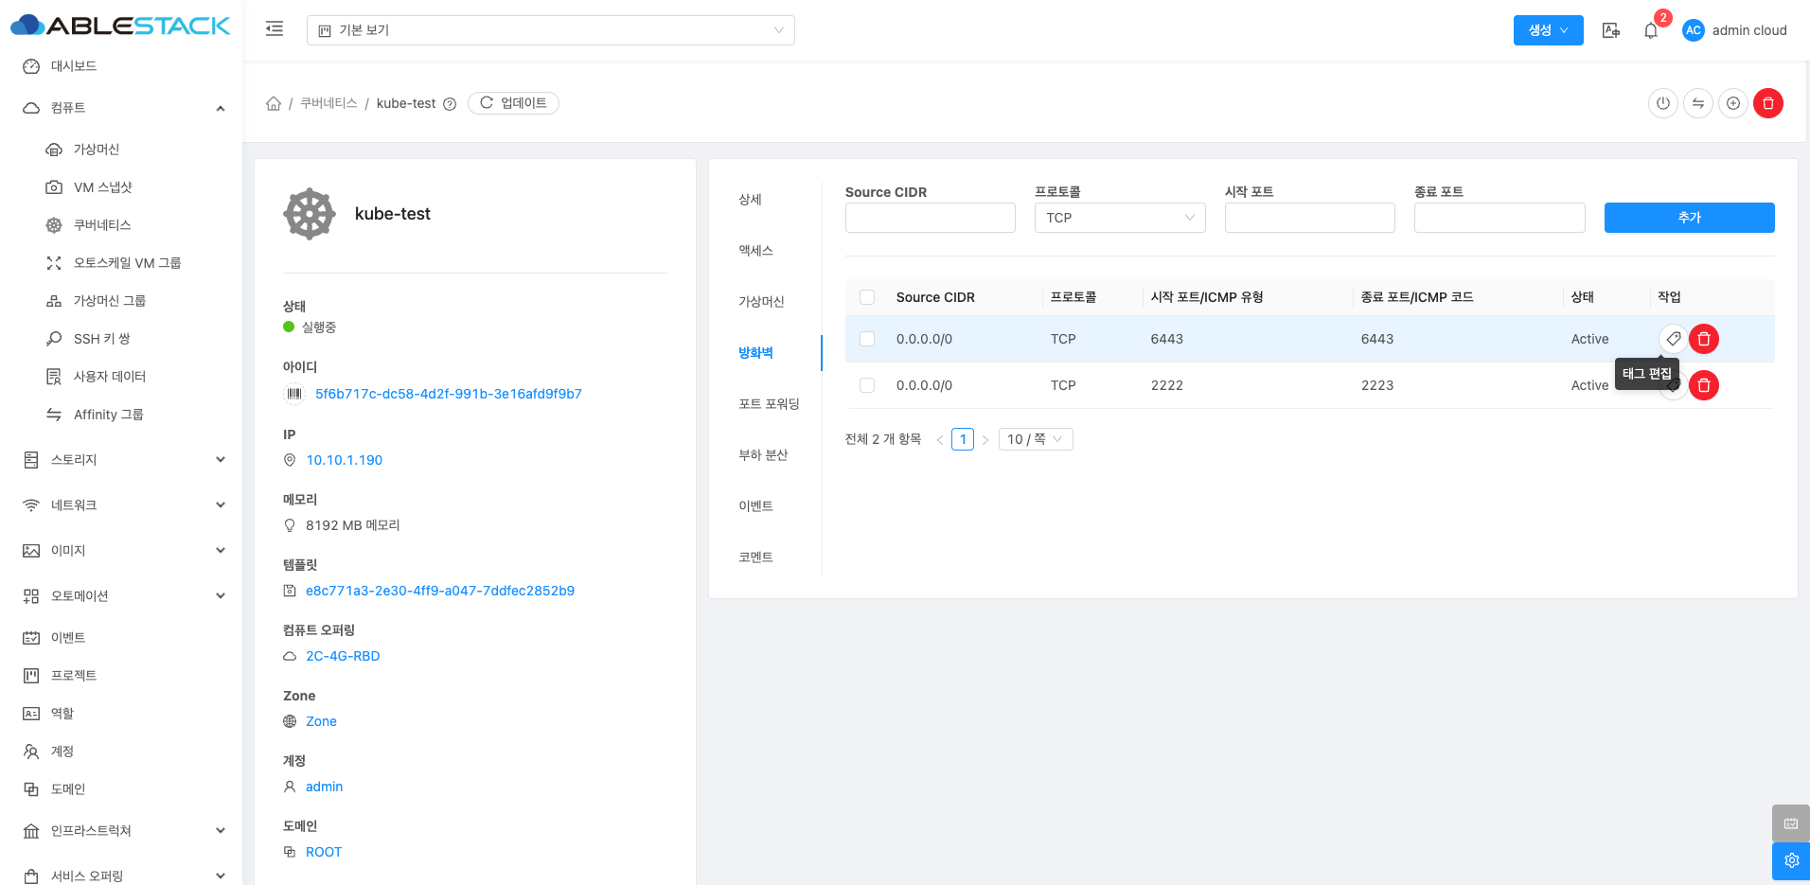Select the checkbox for the 6443 rule
1810x885 pixels.
coord(867,339)
